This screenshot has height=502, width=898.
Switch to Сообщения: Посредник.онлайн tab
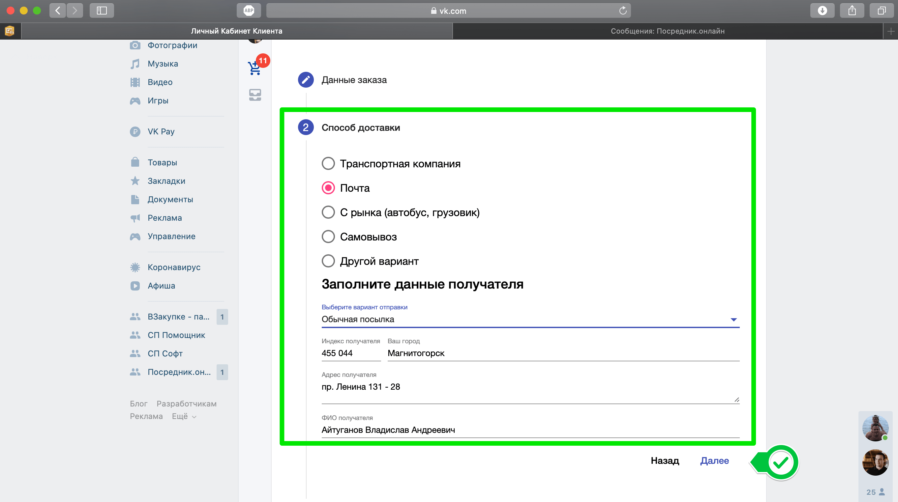tap(667, 31)
